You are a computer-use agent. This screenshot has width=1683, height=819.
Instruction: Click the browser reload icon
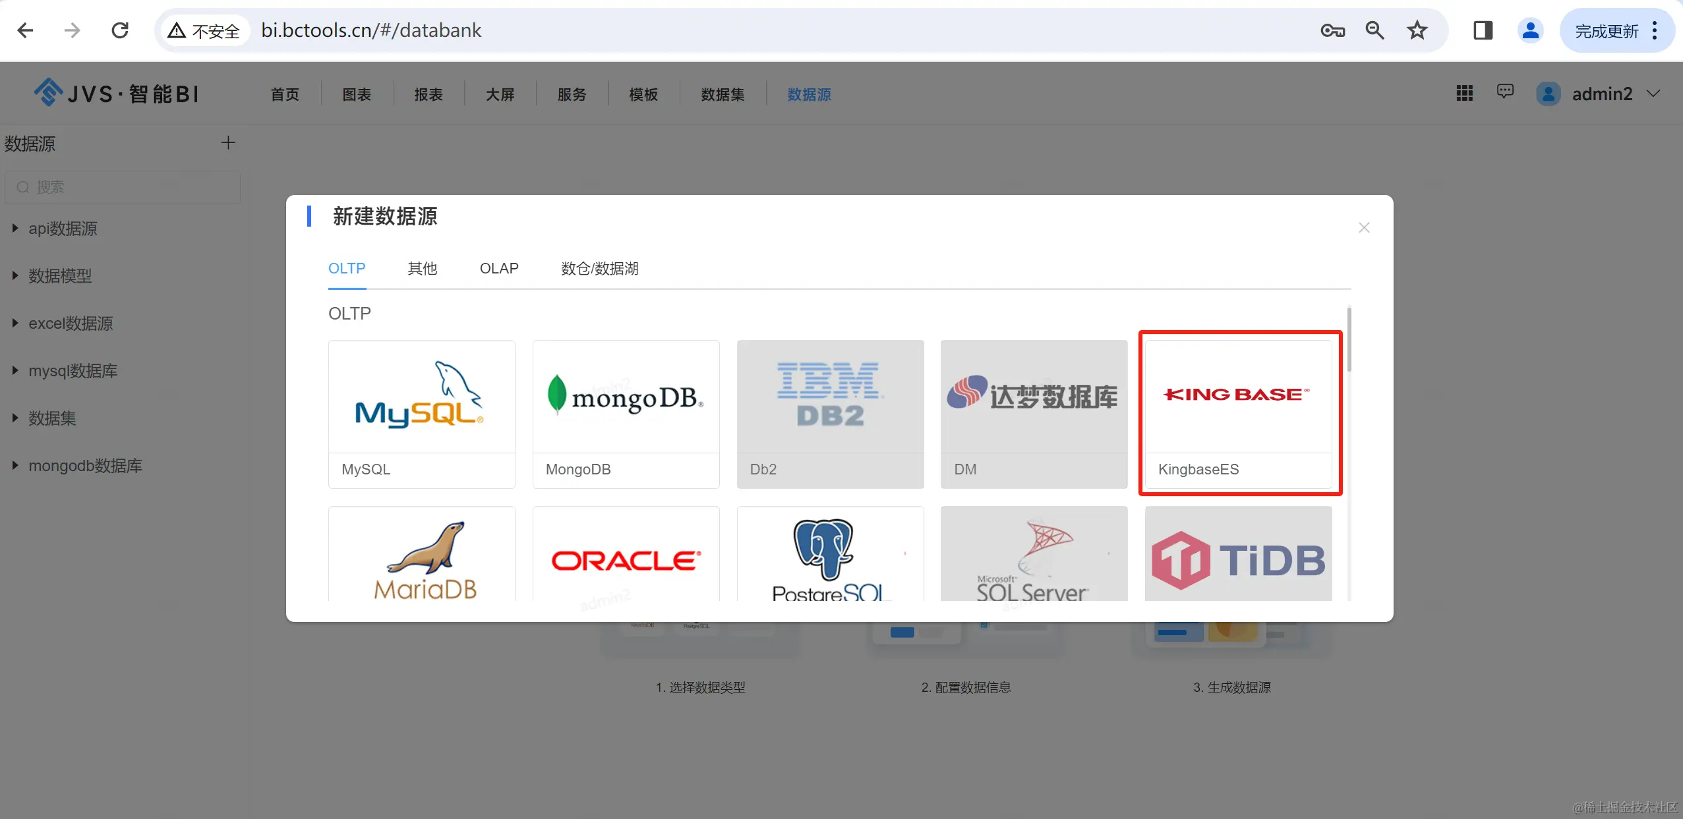click(120, 30)
